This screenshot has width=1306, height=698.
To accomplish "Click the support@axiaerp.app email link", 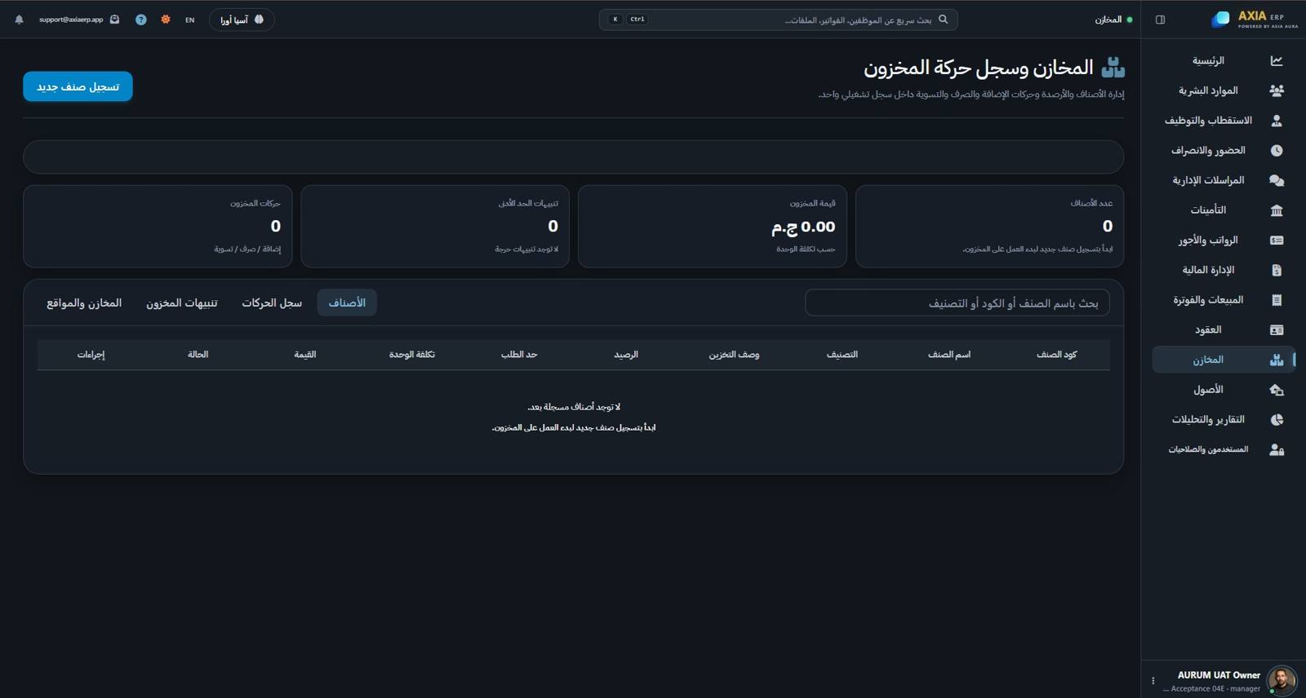I will pyautogui.click(x=71, y=20).
